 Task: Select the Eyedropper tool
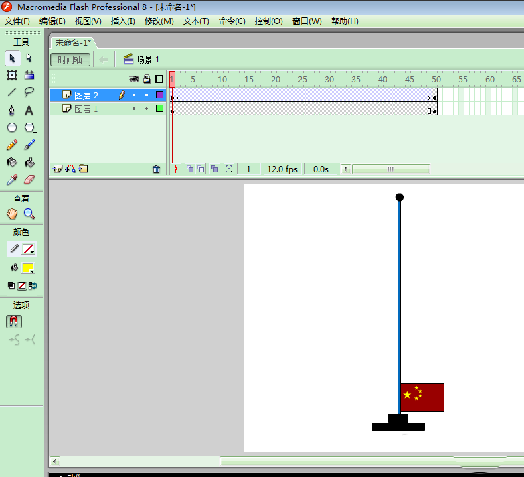[x=12, y=180]
